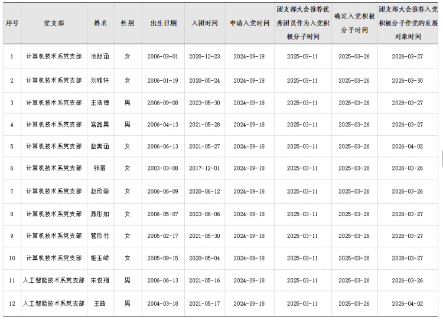Click league join date 2021-05-27
This screenshot has width=443, height=320.
[204, 146]
